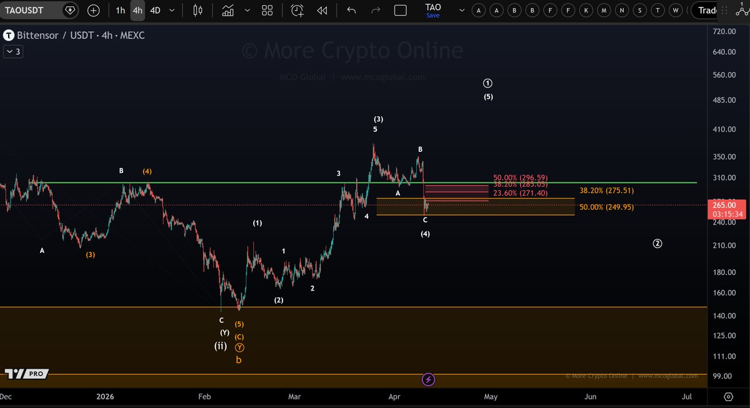Expand favorite indicators dropdown chevron
This screenshot has height=408, width=750.
pyautogui.click(x=247, y=11)
